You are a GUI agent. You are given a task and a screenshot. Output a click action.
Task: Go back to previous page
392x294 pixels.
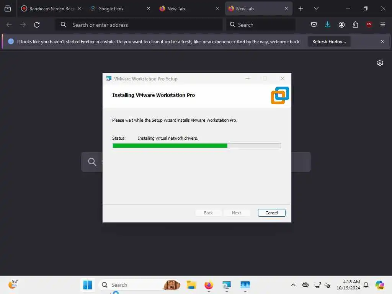pos(9,25)
